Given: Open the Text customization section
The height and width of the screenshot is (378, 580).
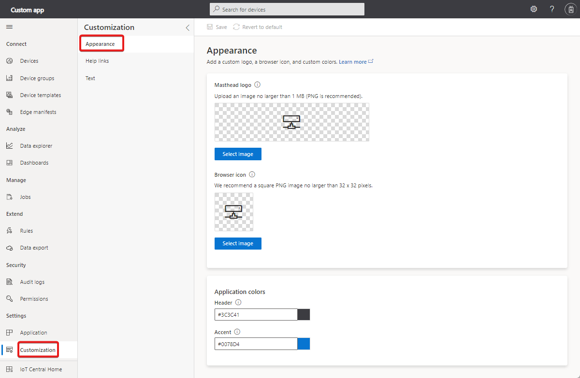Looking at the screenshot, I should [x=90, y=78].
